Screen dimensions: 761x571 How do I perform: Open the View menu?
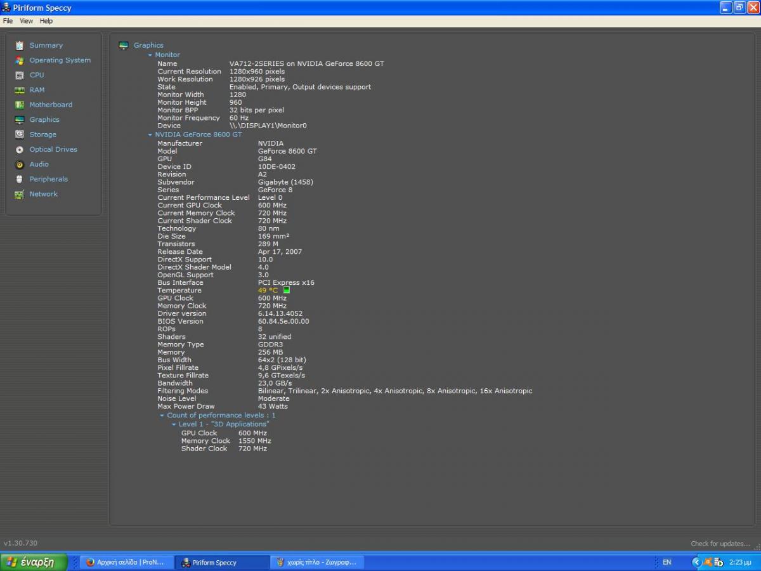[x=26, y=21]
